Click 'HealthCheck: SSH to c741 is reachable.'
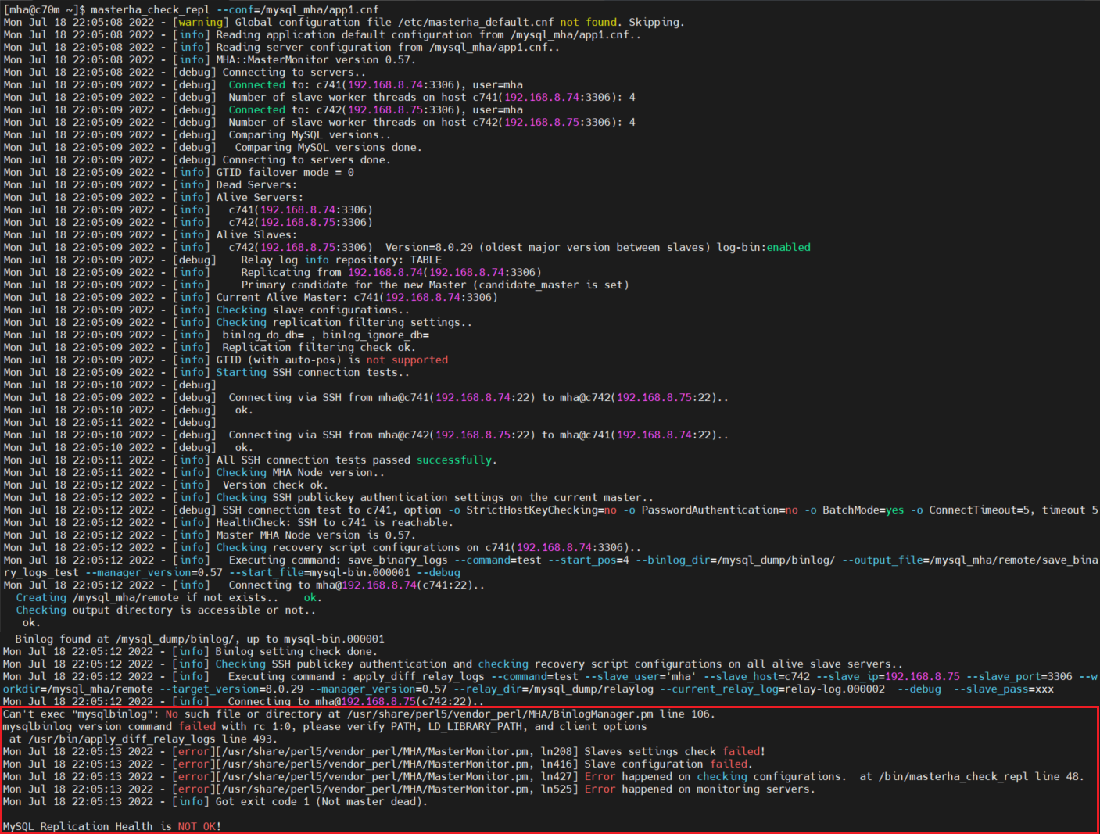Screen dimensions: 1100x834 [335, 522]
